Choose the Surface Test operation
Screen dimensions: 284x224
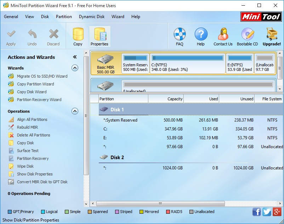coord(28,151)
